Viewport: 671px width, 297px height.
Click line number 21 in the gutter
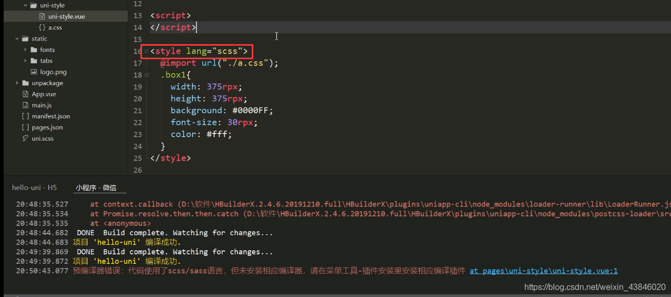click(x=137, y=111)
